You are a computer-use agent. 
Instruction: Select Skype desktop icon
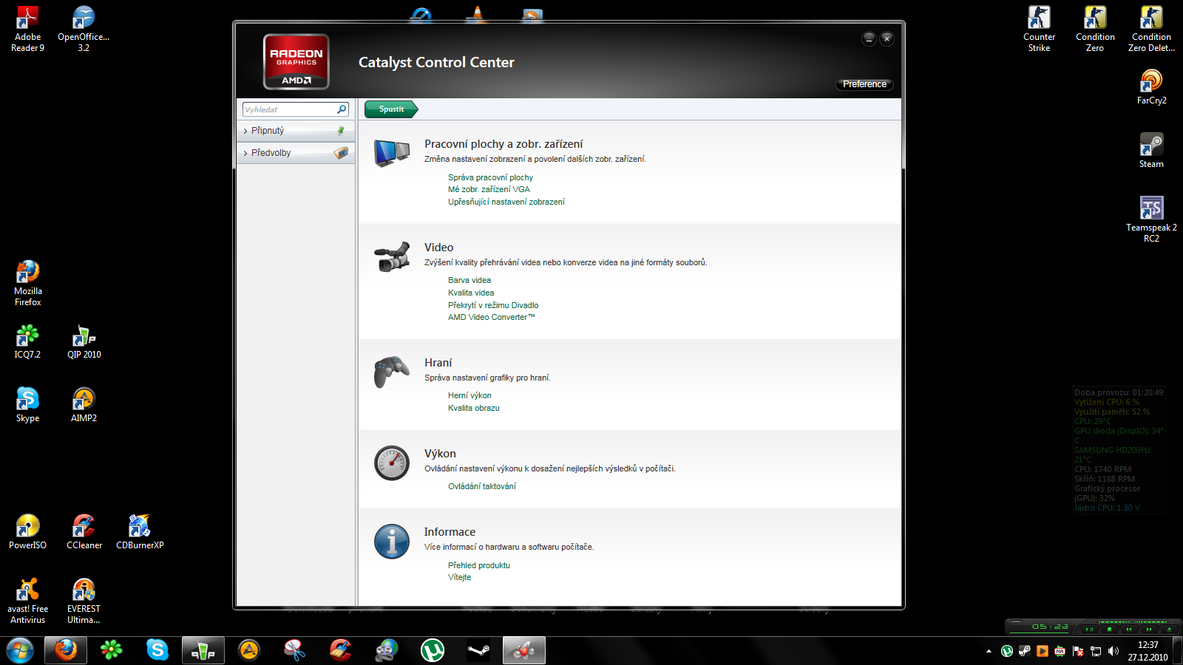pyautogui.click(x=27, y=405)
